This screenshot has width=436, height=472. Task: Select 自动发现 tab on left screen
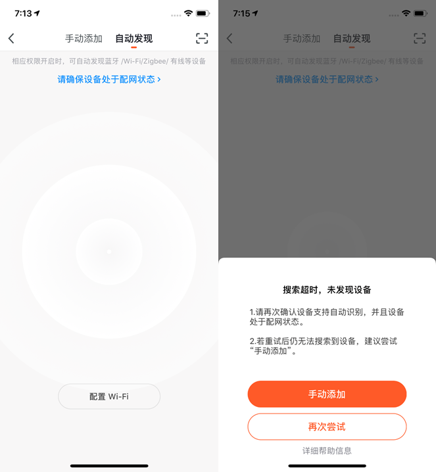134,39
